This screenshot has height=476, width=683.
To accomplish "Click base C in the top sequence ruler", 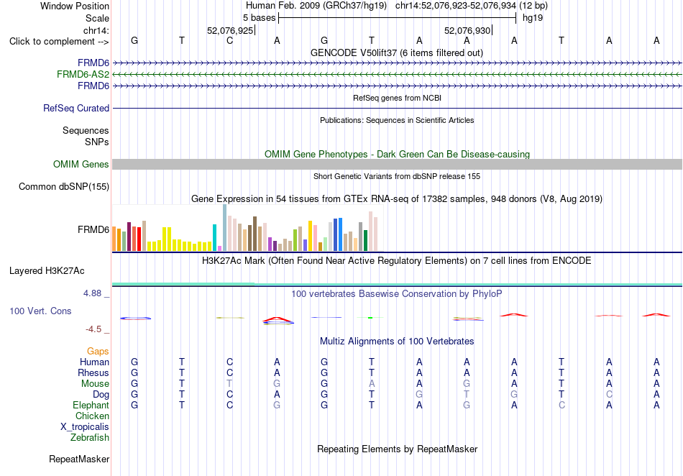I will pyautogui.click(x=229, y=40).
